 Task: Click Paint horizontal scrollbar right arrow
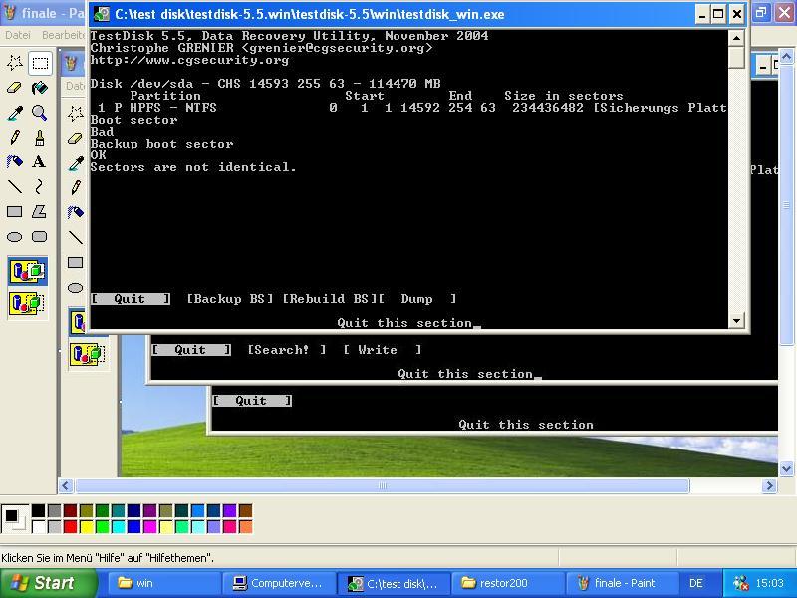tap(769, 486)
